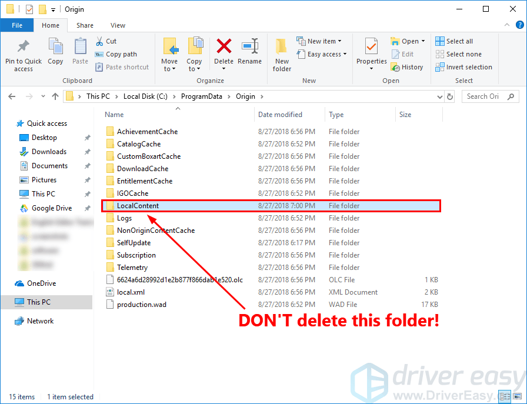This screenshot has width=527, height=404.
Task: Select the DownloadCache folder
Action: (x=142, y=169)
